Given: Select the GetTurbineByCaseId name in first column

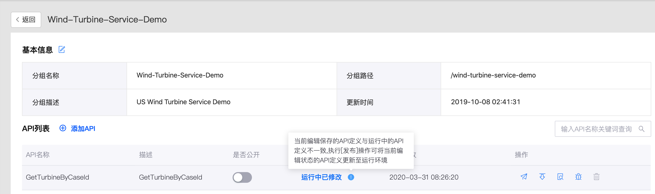Looking at the screenshot, I should pyautogui.click(x=57, y=177).
